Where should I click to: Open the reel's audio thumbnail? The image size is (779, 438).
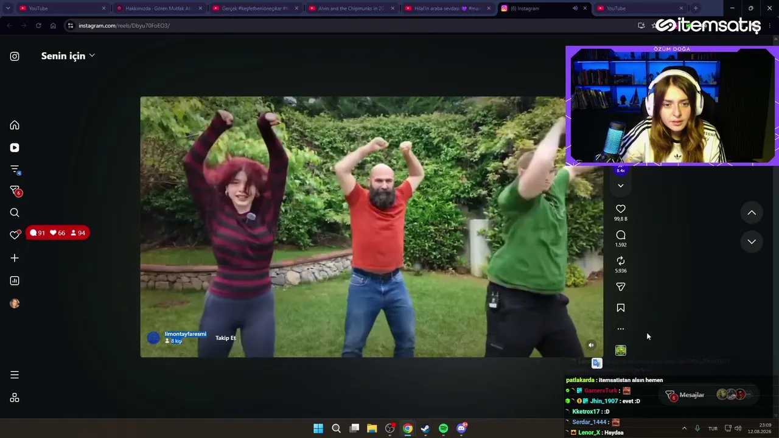(x=621, y=350)
